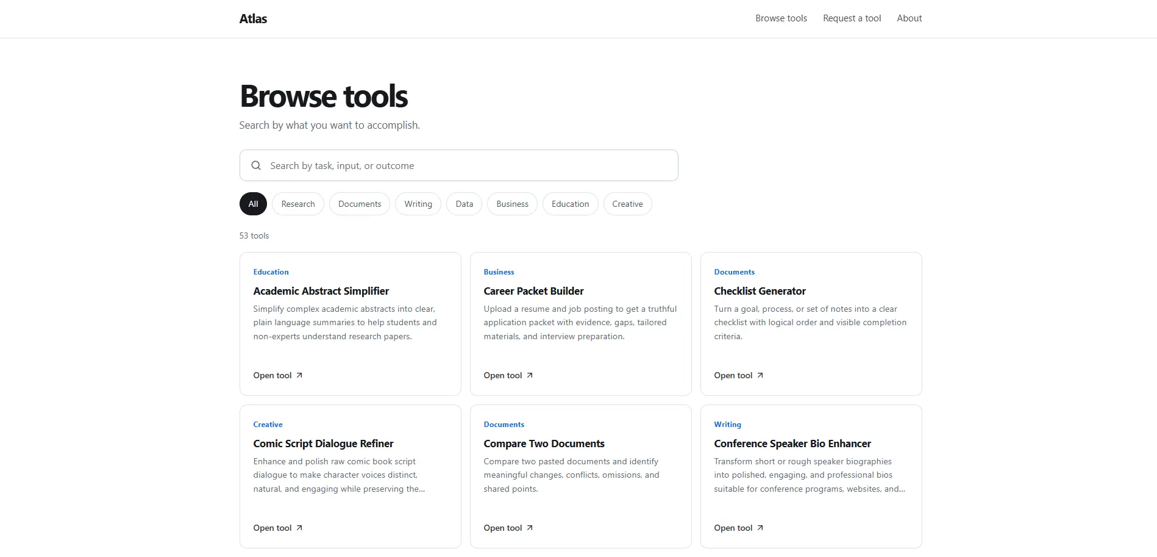Click arrow icon on Compare Two Documents card
This screenshot has width=1157, height=557.
(530, 528)
